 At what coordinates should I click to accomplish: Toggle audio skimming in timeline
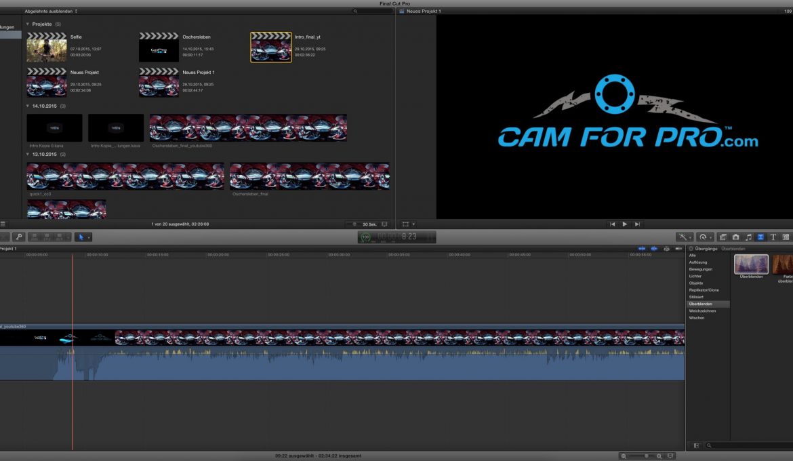click(x=654, y=248)
